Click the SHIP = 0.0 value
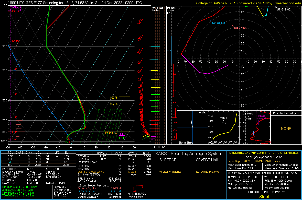 pos(60,195)
